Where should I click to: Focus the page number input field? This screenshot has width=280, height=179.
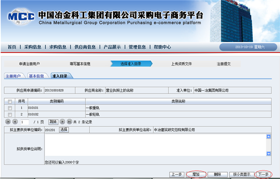click(x=25, y=122)
